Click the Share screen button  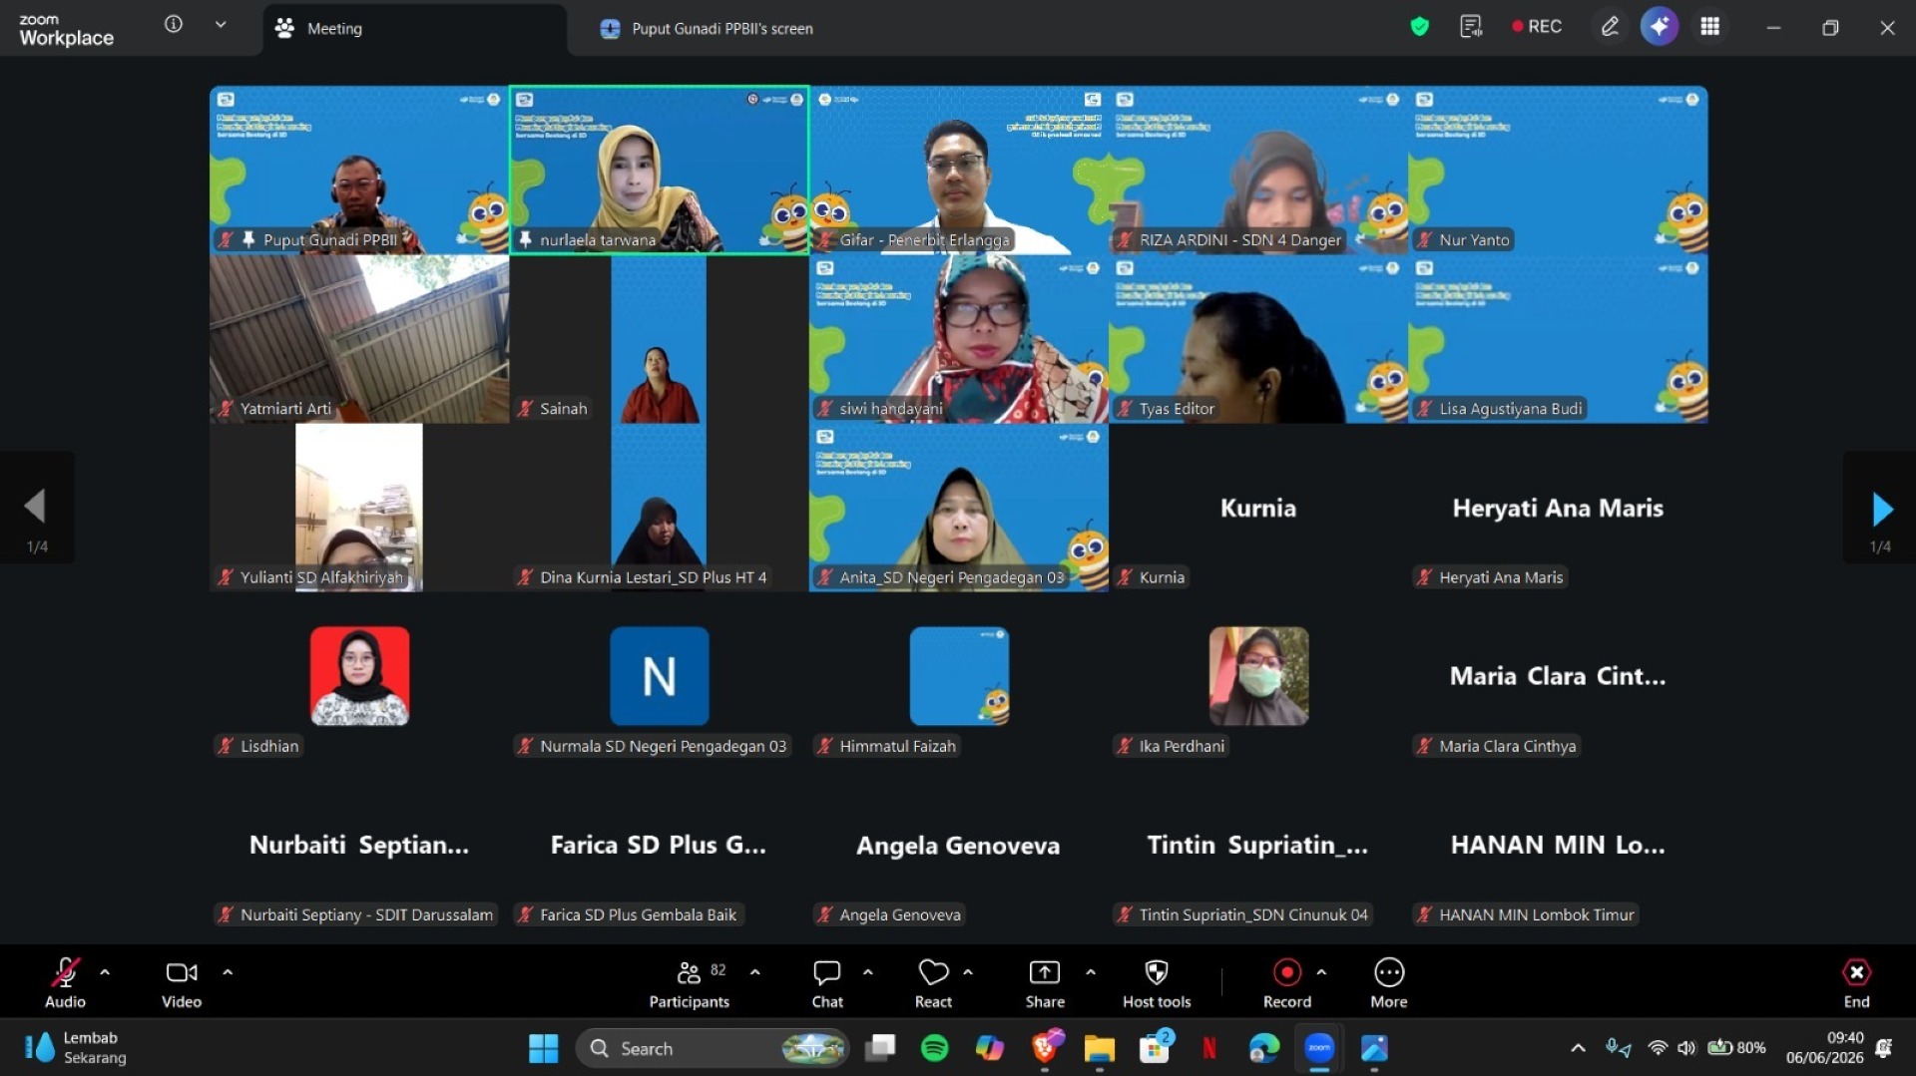click(x=1045, y=982)
